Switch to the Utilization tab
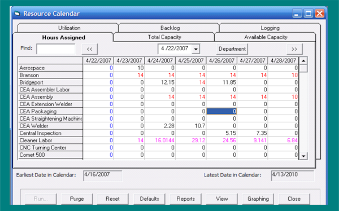 [68, 28]
